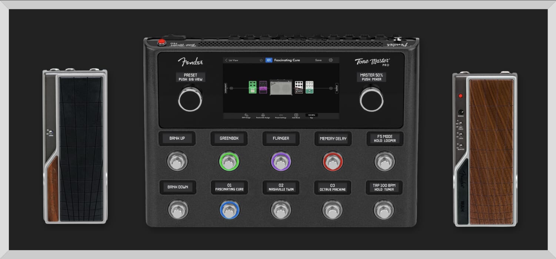
Task: Tap the Output label on signal chain
Action: pos(337,88)
